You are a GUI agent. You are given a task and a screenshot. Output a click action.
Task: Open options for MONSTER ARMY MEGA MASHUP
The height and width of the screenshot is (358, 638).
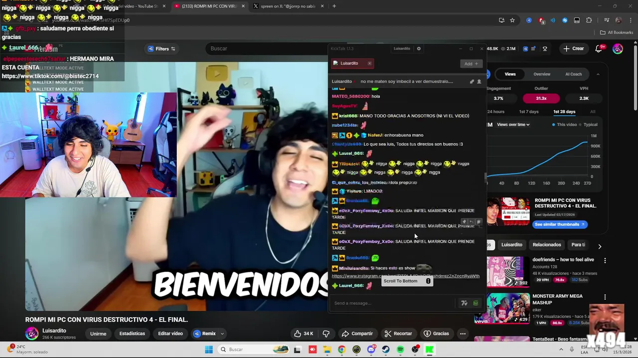click(x=605, y=297)
